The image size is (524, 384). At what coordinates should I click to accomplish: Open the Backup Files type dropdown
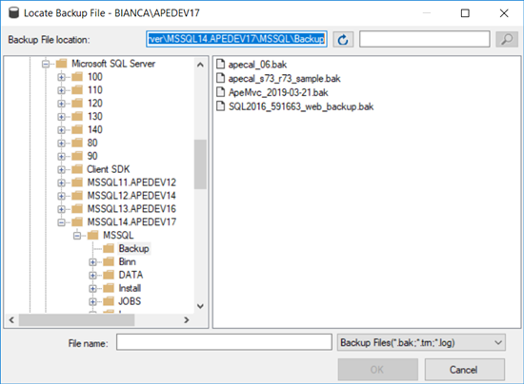(421, 342)
